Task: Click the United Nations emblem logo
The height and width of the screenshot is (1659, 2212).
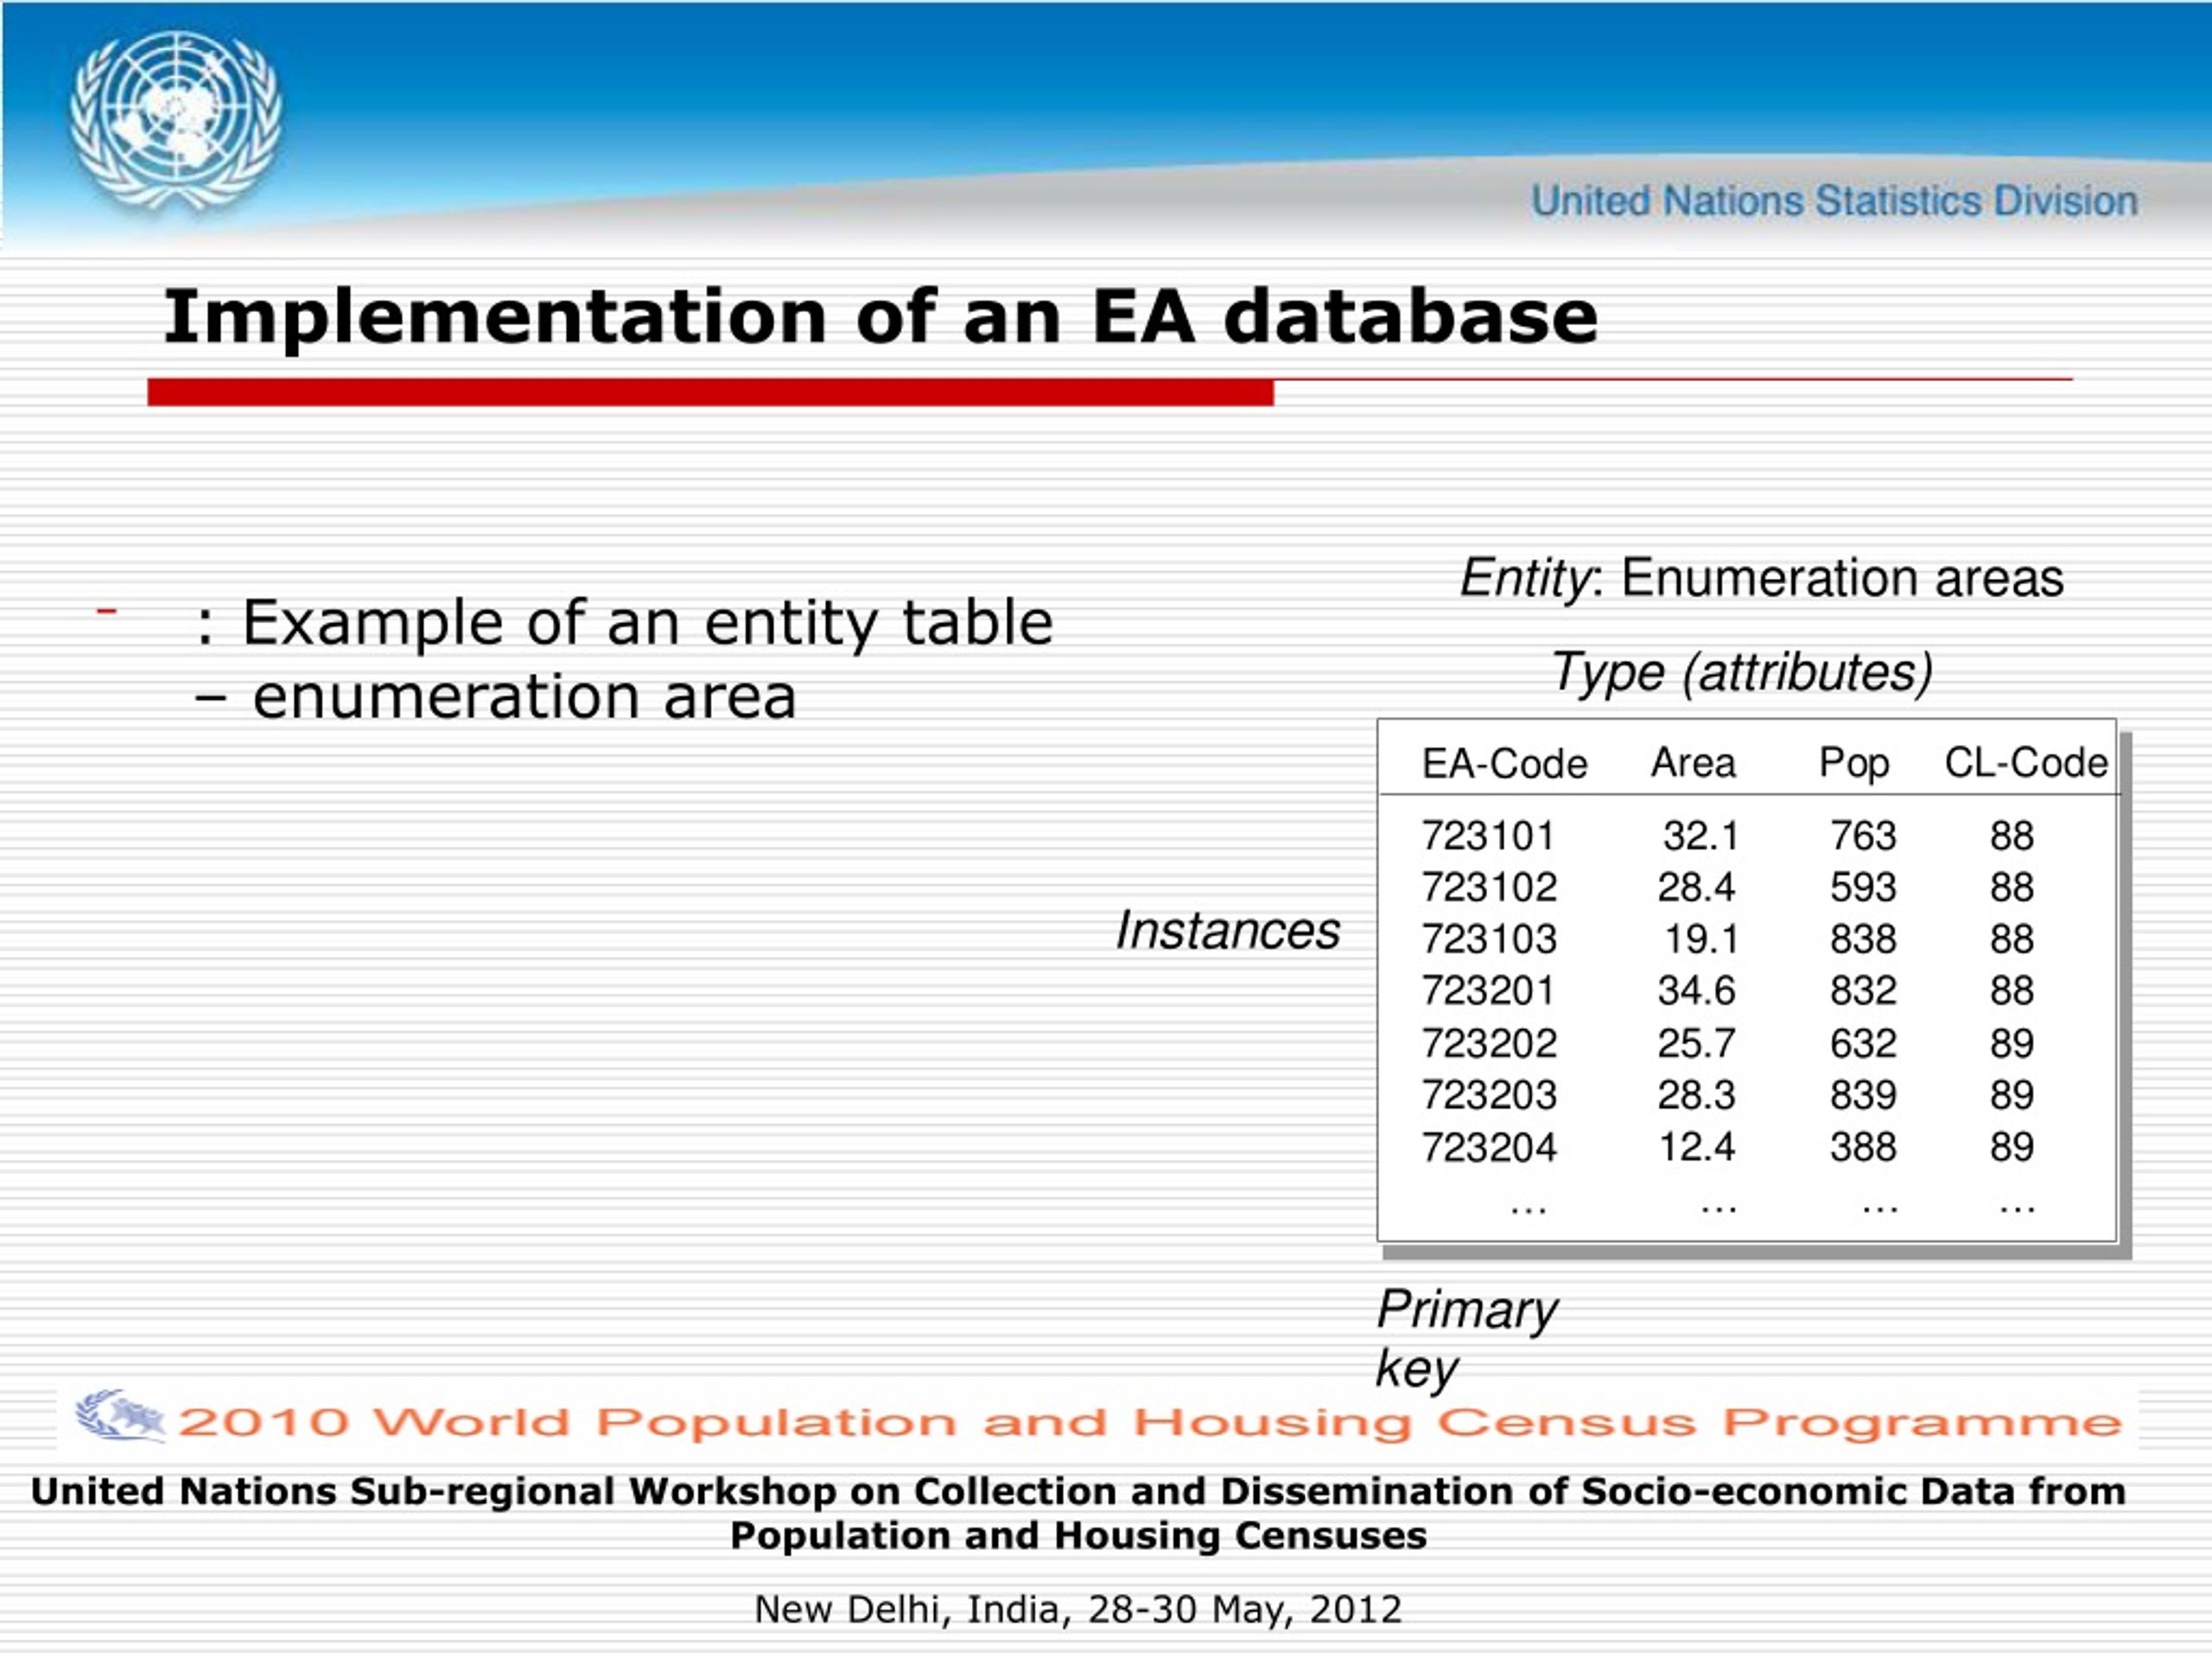Action: pyautogui.click(x=176, y=122)
